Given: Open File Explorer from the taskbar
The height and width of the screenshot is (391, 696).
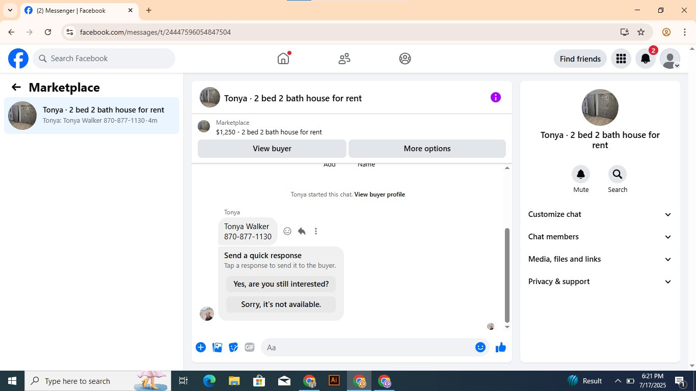Looking at the screenshot, I should pos(234,381).
